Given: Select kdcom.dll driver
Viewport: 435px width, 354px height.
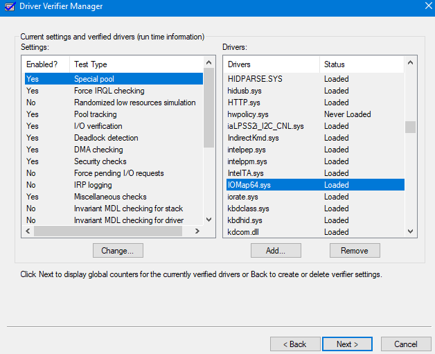Looking at the screenshot, I should tap(315, 231).
